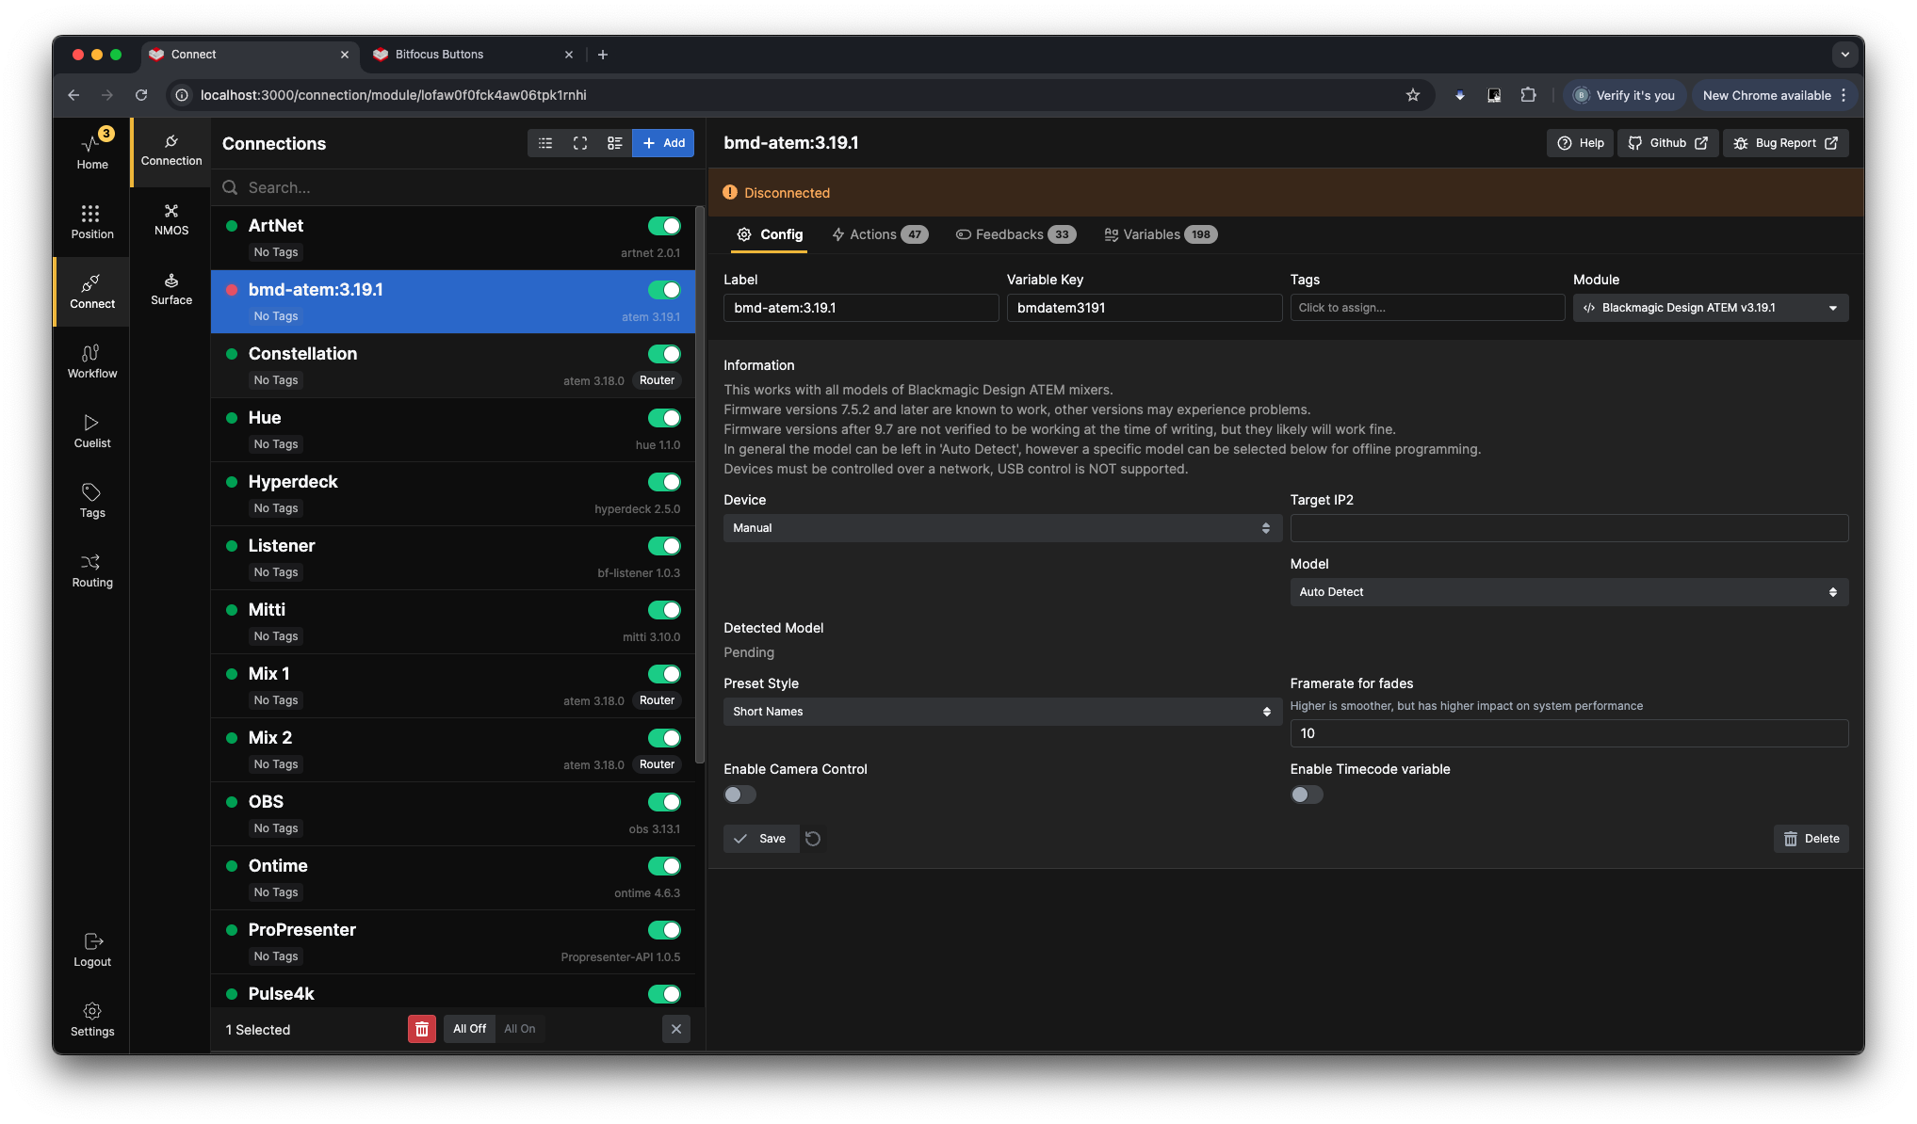The width and height of the screenshot is (1917, 1124).
Task: Click the Framerate for fades field
Action: [x=1569, y=733]
